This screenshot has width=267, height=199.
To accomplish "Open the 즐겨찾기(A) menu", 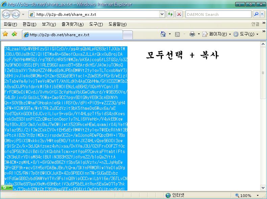I will (73, 24).
